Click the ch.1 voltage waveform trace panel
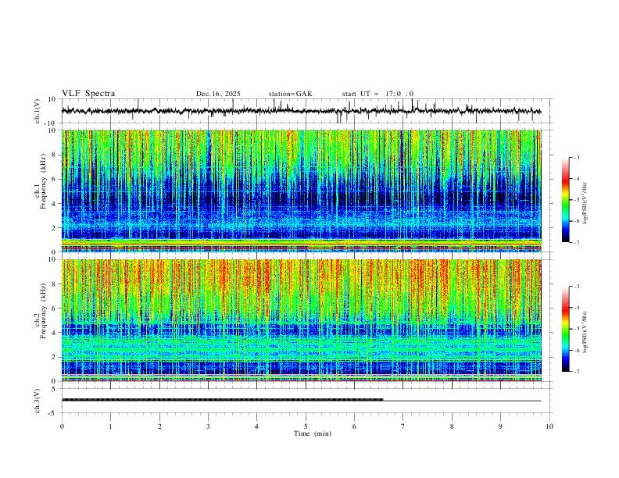Screen dimensions: 619x478 point(307,111)
